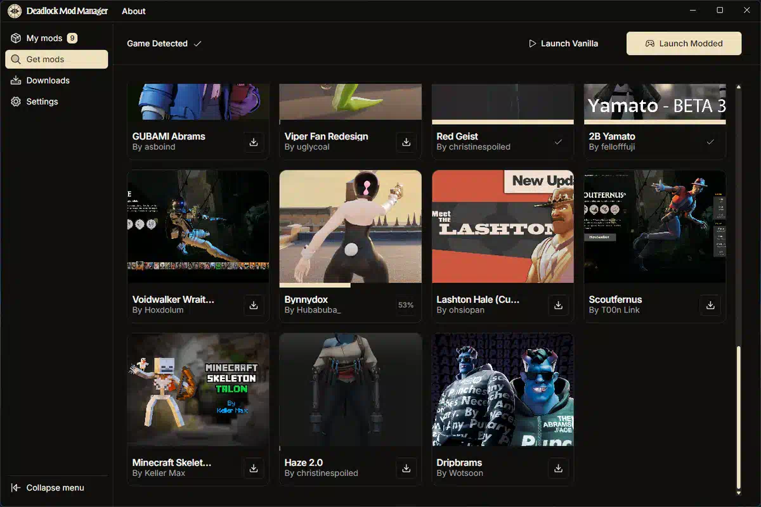The height and width of the screenshot is (507, 761).
Task: Open the Get mods page
Action: coord(56,59)
